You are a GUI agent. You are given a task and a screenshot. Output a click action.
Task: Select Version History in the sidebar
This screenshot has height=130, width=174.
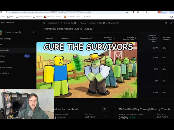pos(6,67)
